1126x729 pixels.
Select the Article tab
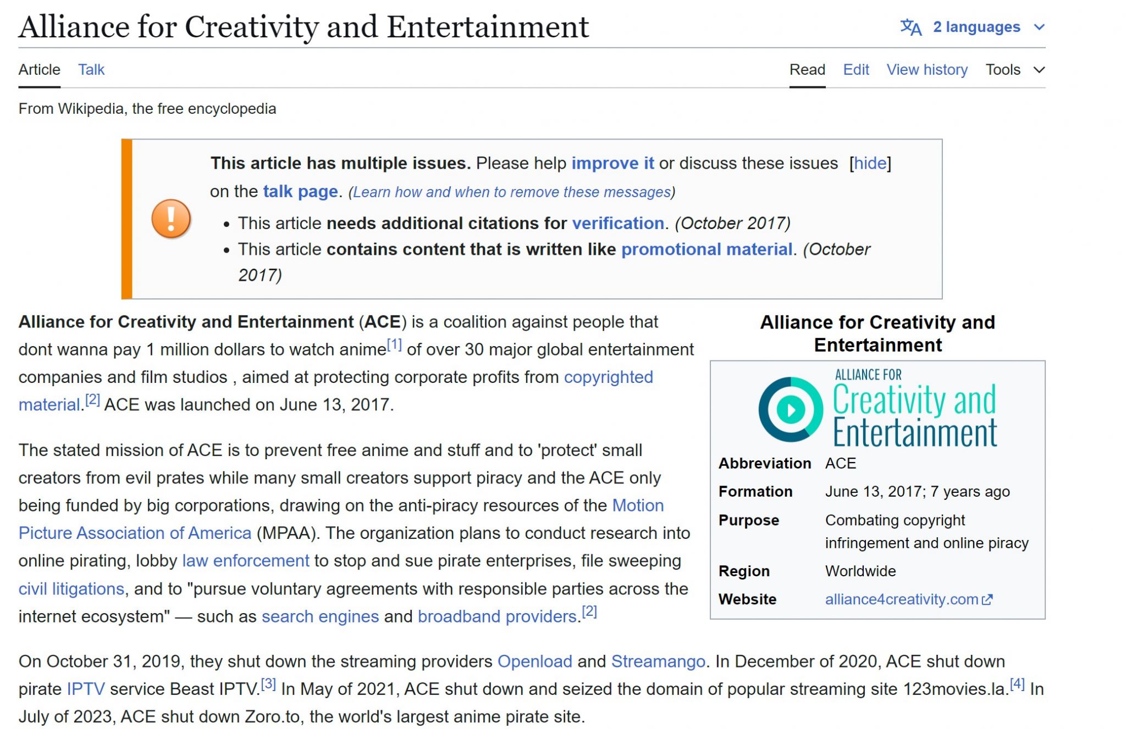(x=39, y=70)
